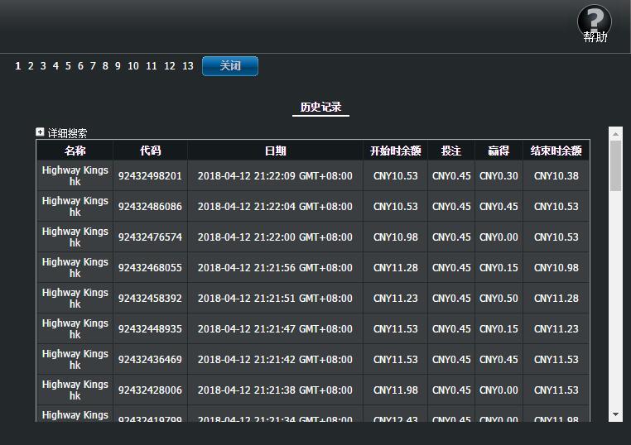Click scrollbar up arrow
631x445 pixels.
[615, 133]
